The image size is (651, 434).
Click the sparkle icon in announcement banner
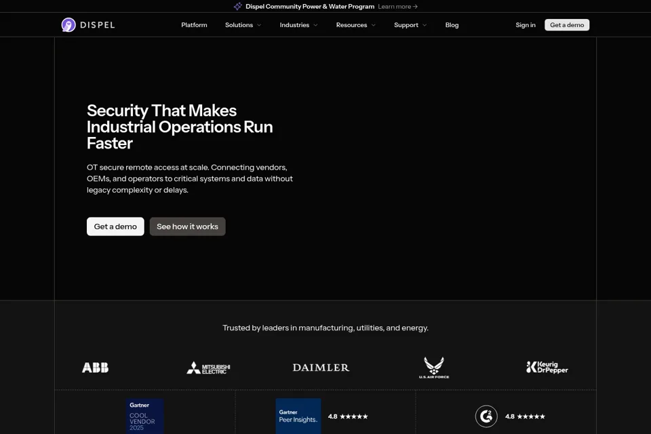237,6
